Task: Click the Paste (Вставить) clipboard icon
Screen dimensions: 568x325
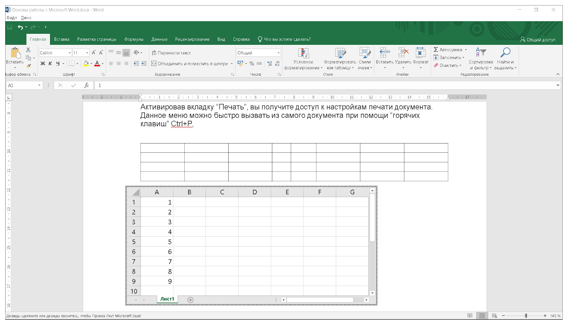Action: (x=15, y=53)
